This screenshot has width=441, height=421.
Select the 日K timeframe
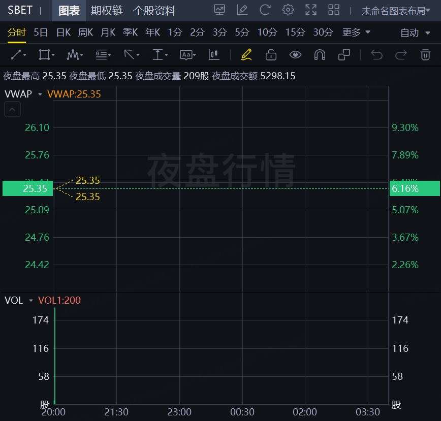click(x=63, y=33)
